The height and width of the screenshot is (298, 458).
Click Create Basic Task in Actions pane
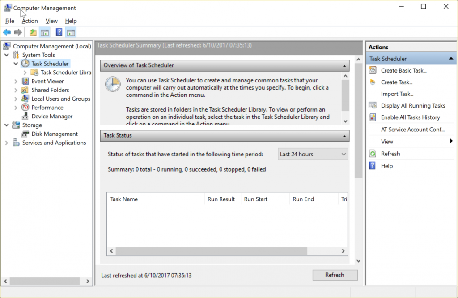403,70
